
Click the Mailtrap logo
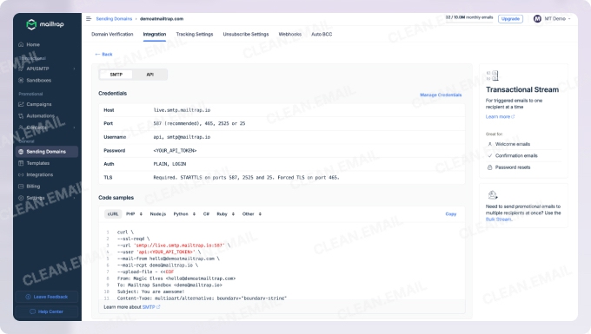[45, 24]
